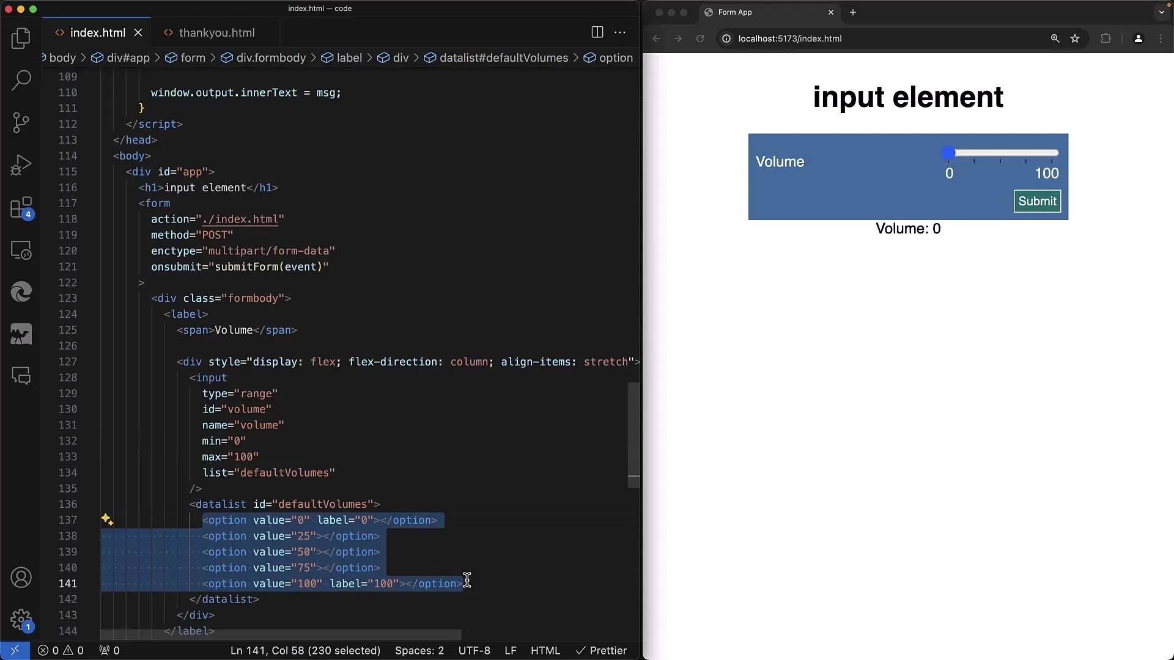The width and height of the screenshot is (1174, 660).
Task: Open the chat panel icon in activity bar
Action: (x=21, y=376)
